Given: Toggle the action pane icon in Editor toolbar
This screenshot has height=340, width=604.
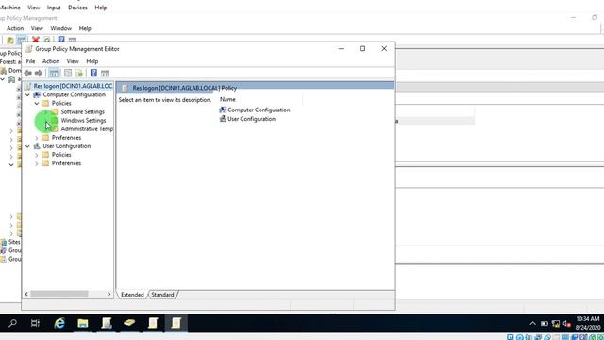Looking at the screenshot, I should pyautogui.click(x=105, y=73).
